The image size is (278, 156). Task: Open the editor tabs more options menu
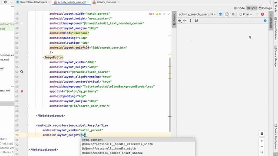271,2
